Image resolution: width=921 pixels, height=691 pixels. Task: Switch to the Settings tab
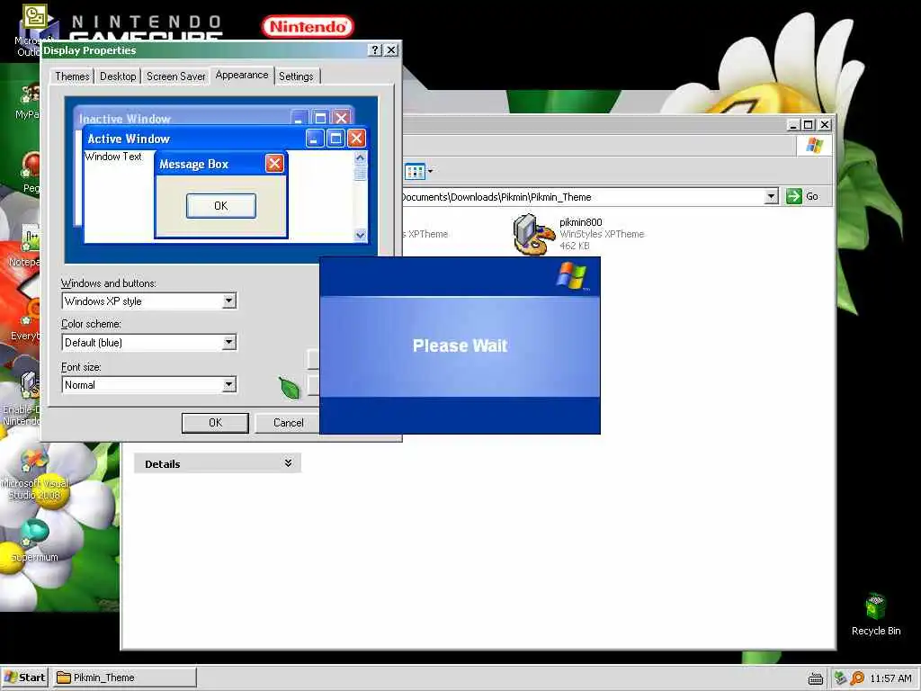click(x=296, y=76)
